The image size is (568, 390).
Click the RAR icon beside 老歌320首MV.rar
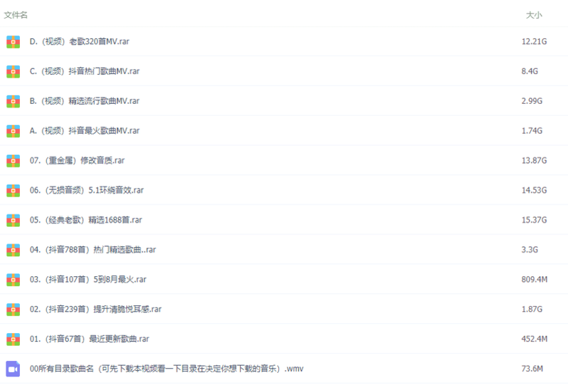pyautogui.click(x=13, y=42)
